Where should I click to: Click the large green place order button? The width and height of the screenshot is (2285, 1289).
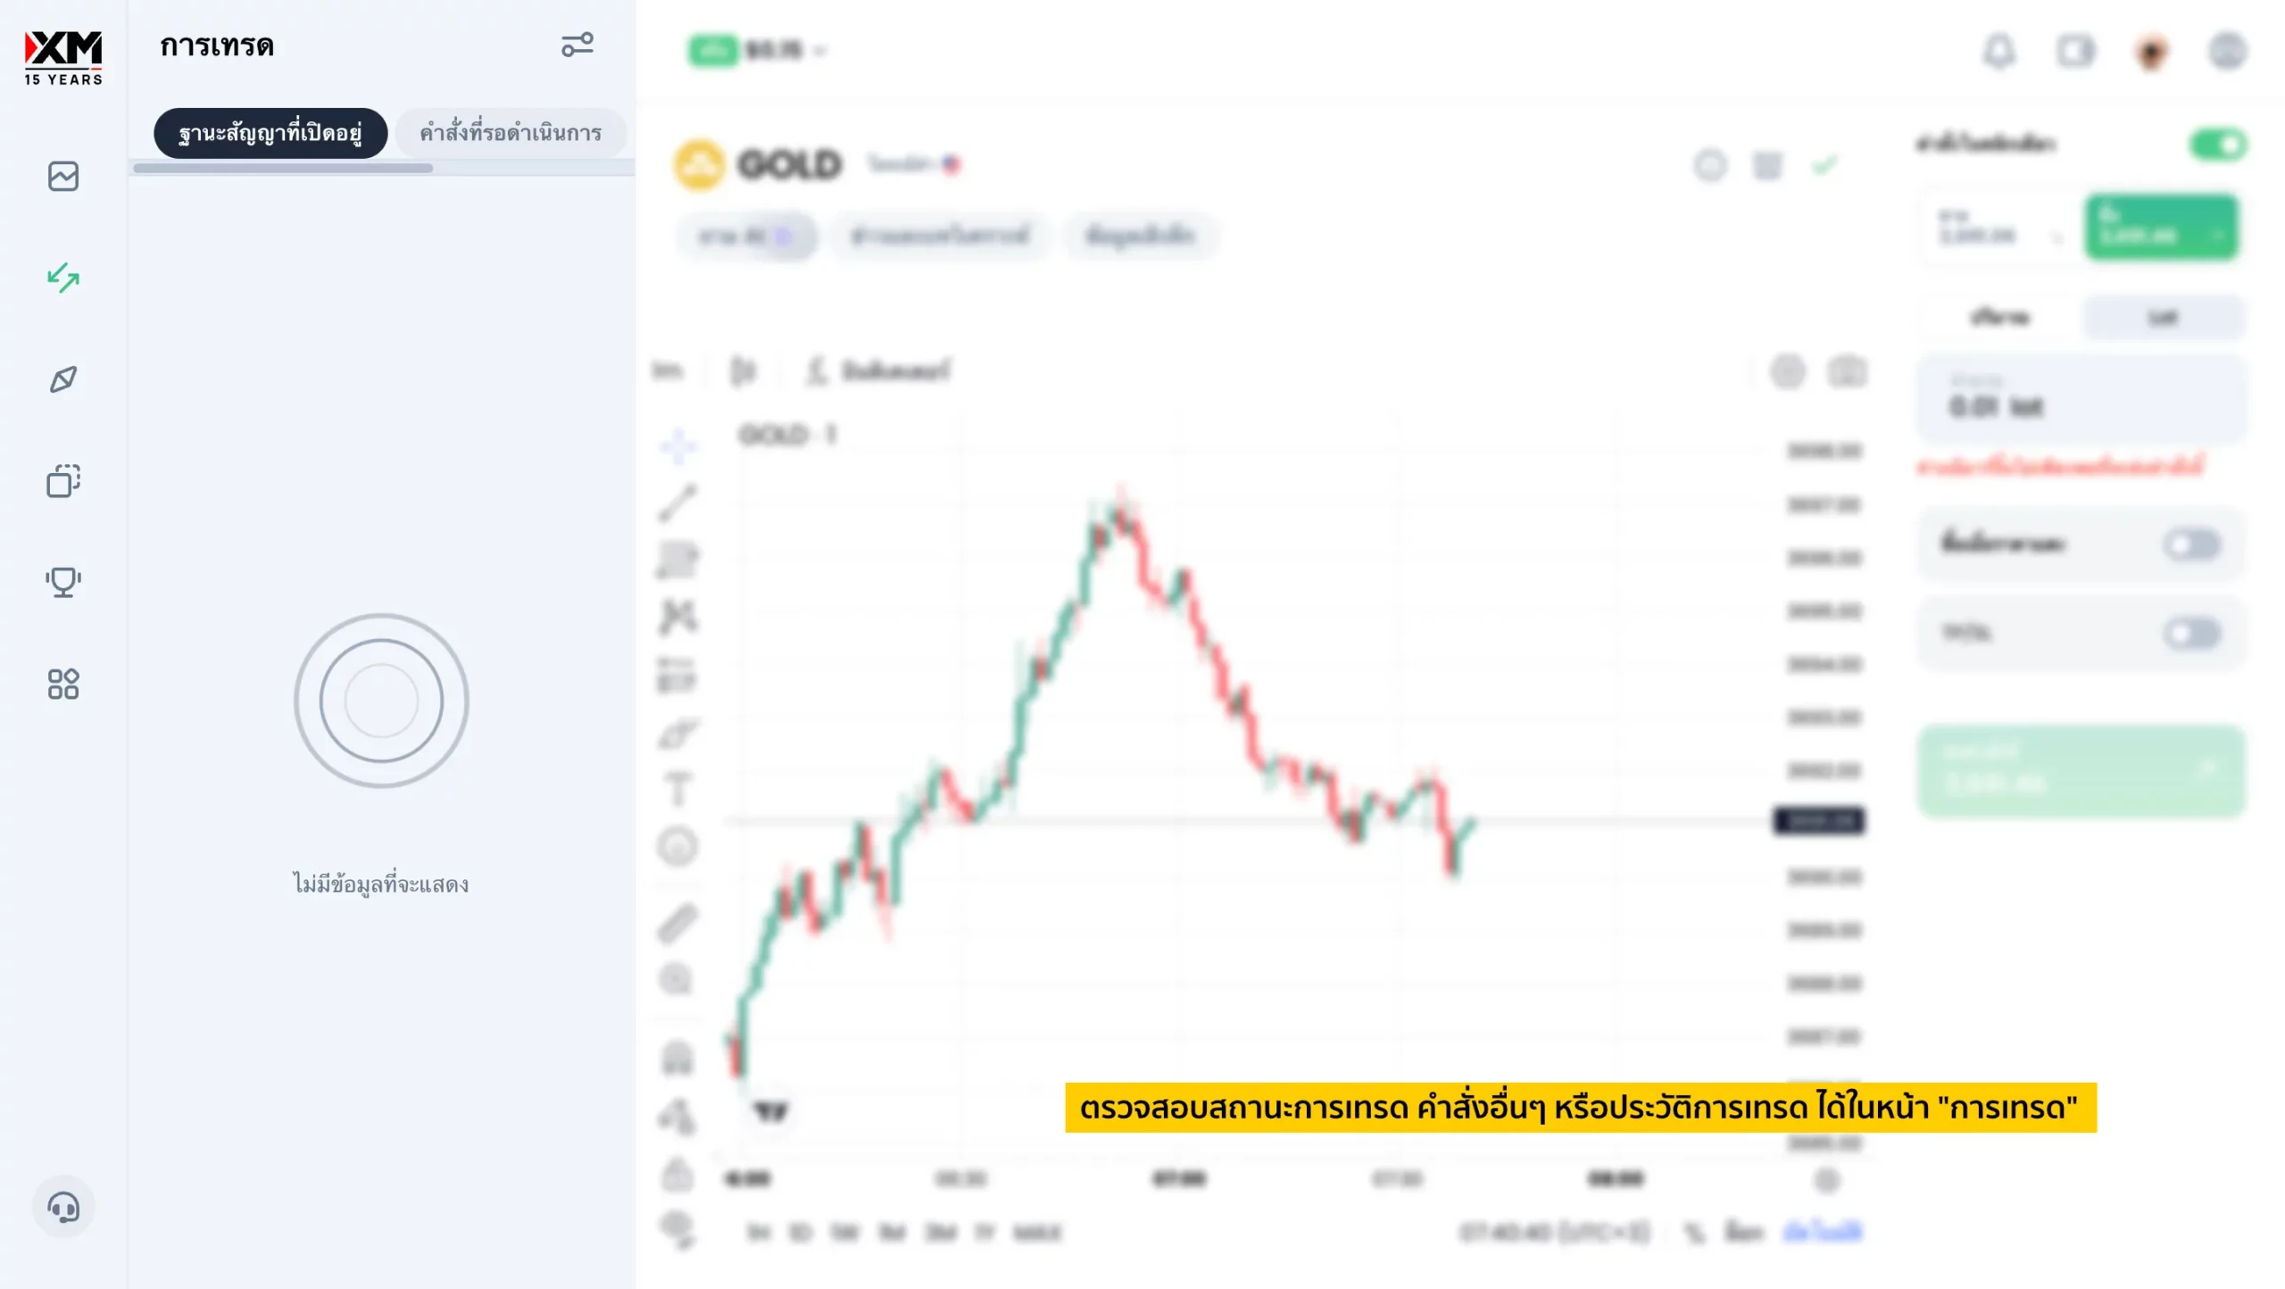click(2081, 771)
